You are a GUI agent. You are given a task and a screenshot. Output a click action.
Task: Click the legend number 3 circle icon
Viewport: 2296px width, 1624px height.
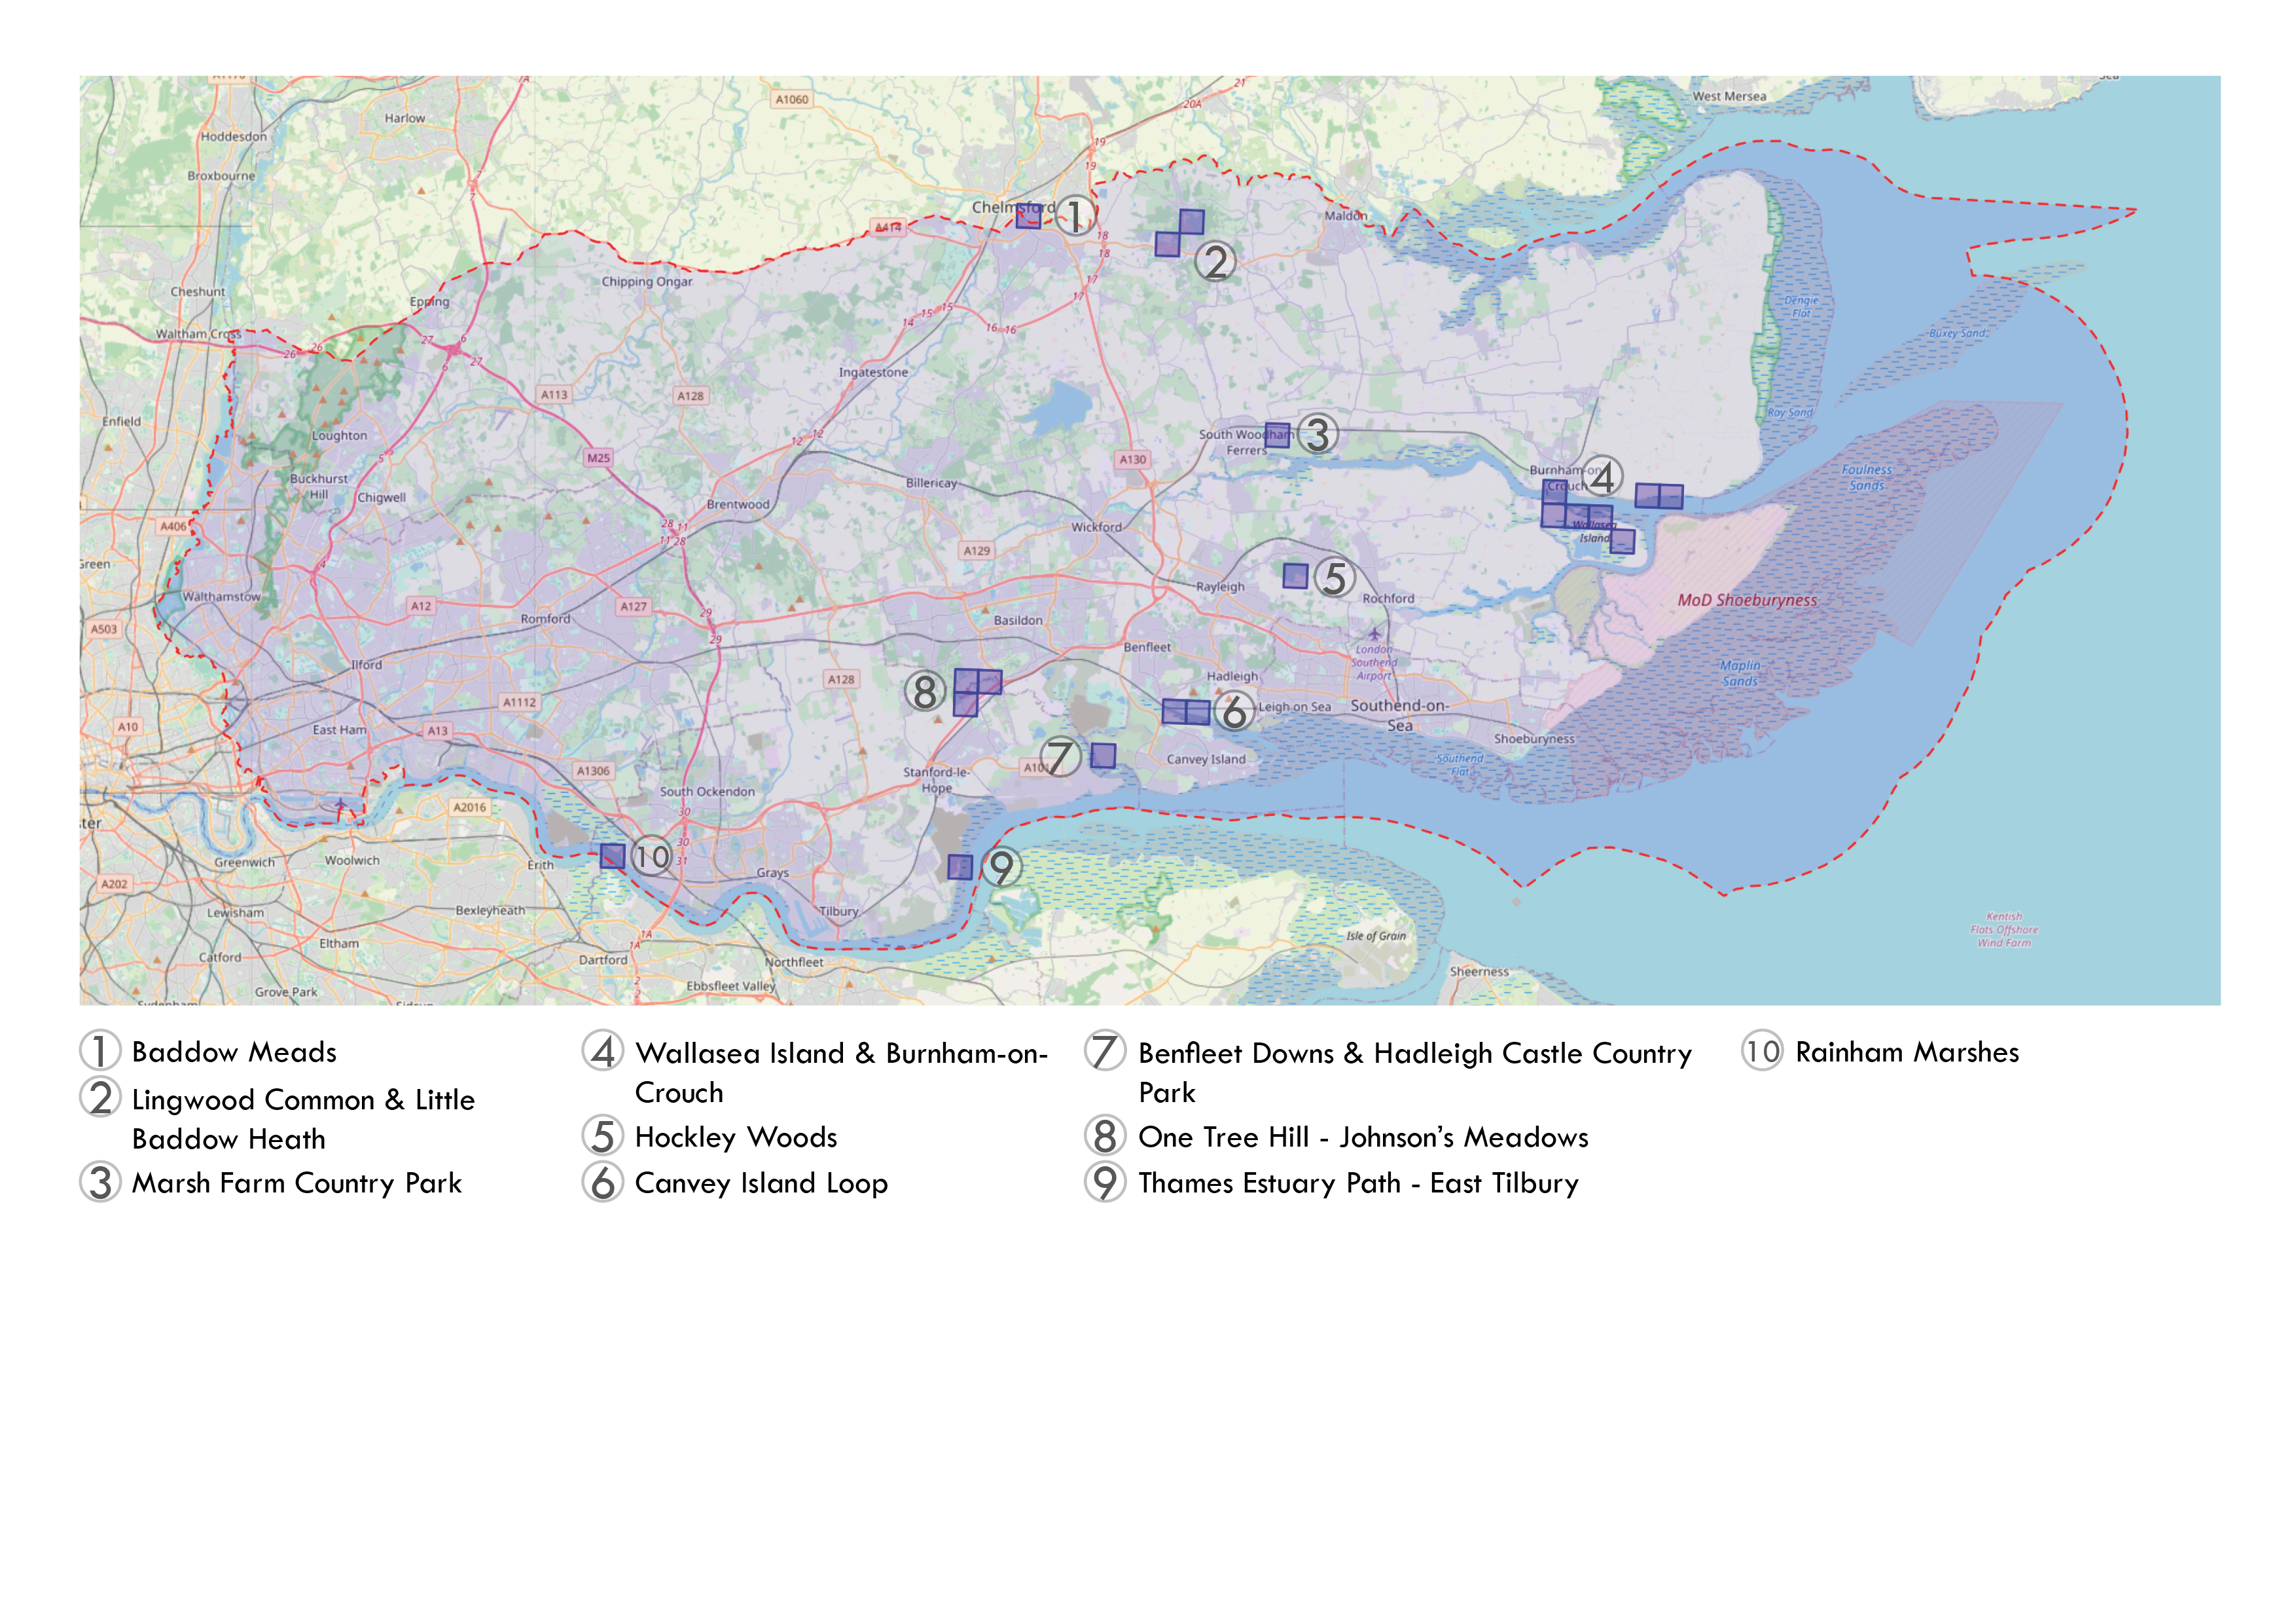pos(100,1182)
